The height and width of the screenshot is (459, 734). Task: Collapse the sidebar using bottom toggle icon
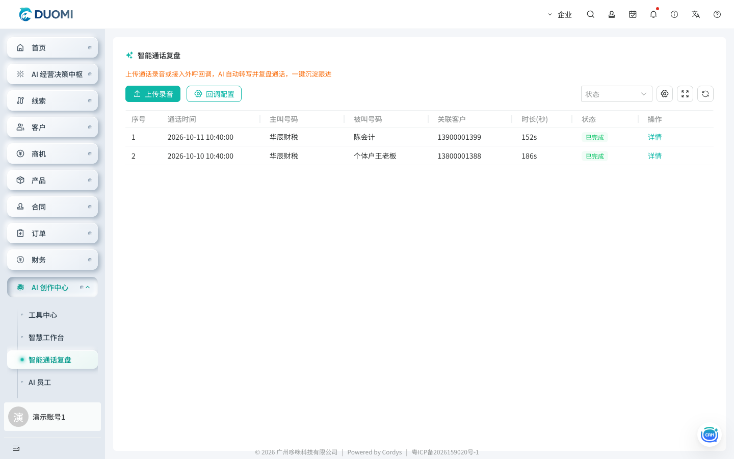[x=16, y=448]
